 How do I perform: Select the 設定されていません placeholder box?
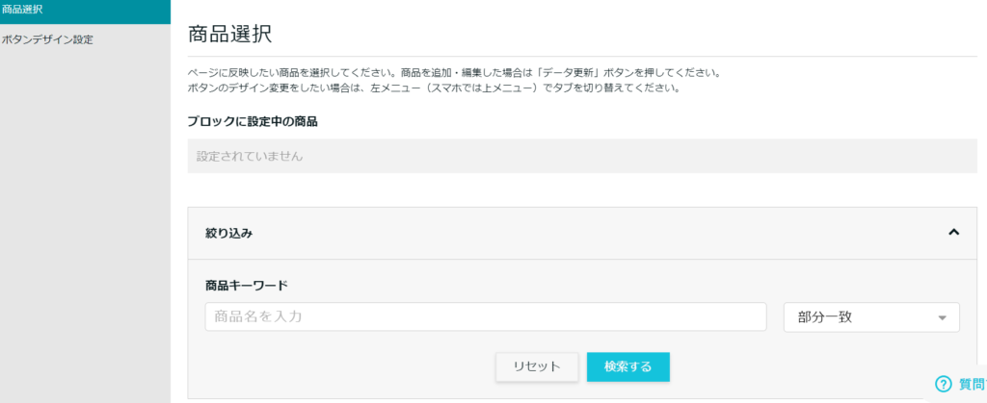(x=581, y=156)
